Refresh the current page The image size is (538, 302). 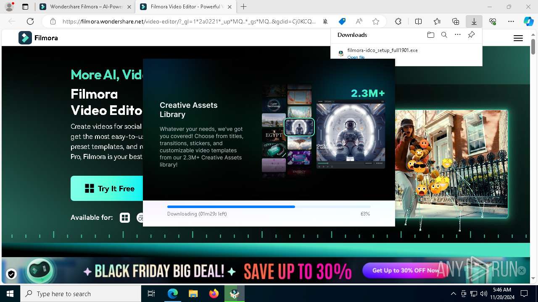[x=30, y=21]
